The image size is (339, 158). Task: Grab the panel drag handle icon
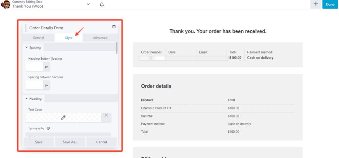pyautogui.click(x=26, y=28)
